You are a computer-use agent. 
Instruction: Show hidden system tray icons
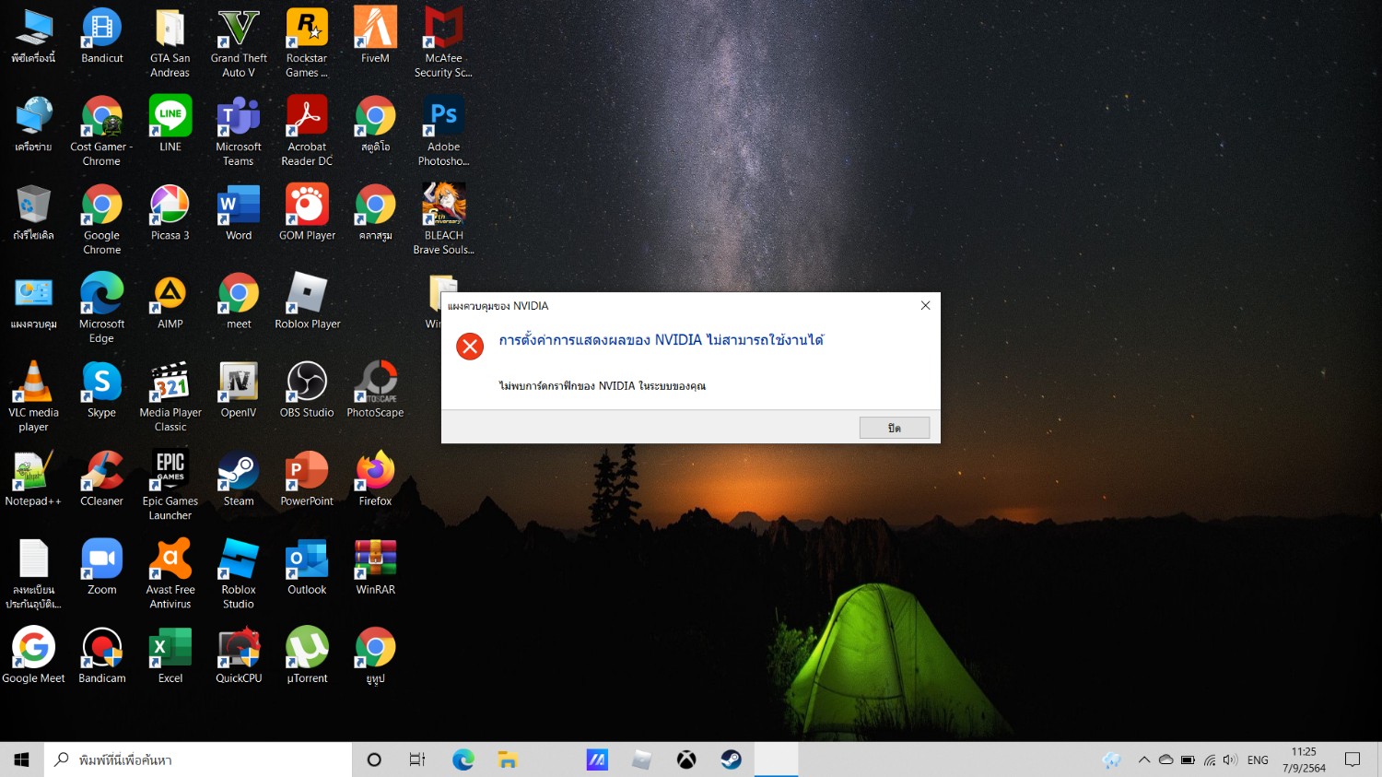(x=1144, y=759)
